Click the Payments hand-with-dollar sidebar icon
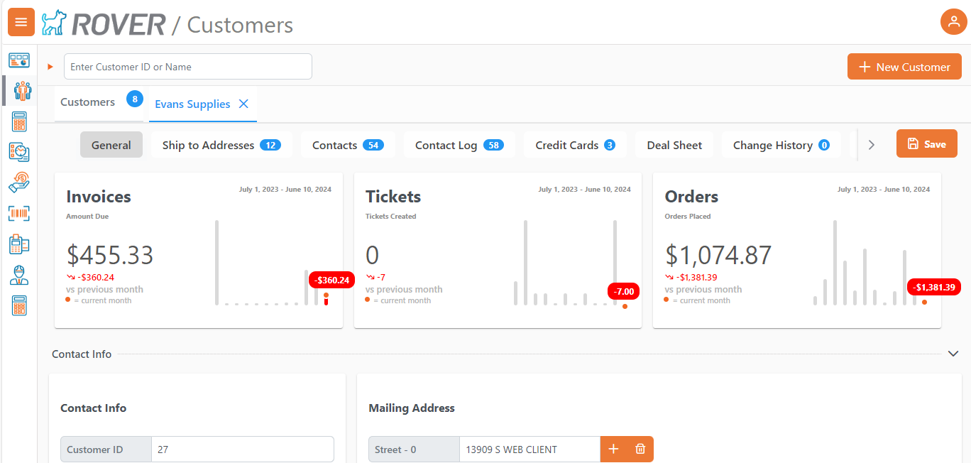Viewport: 971px width, 463px height. 19,182
